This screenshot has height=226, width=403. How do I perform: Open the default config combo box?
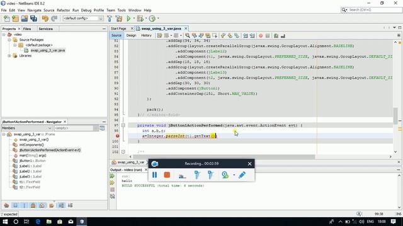click(83, 18)
